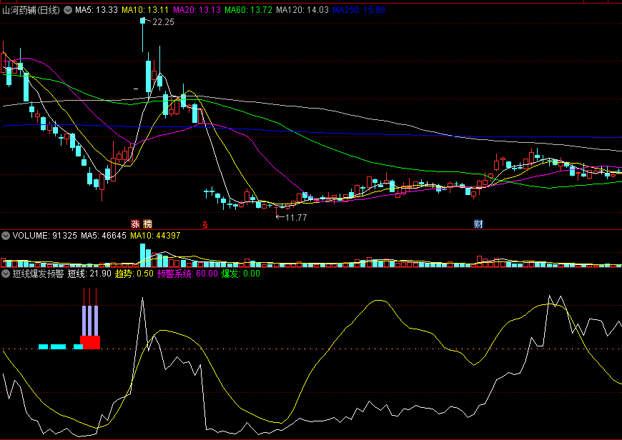
Task: Select the 山河药辅(日线) chart title
Action: (x=31, y=10)
